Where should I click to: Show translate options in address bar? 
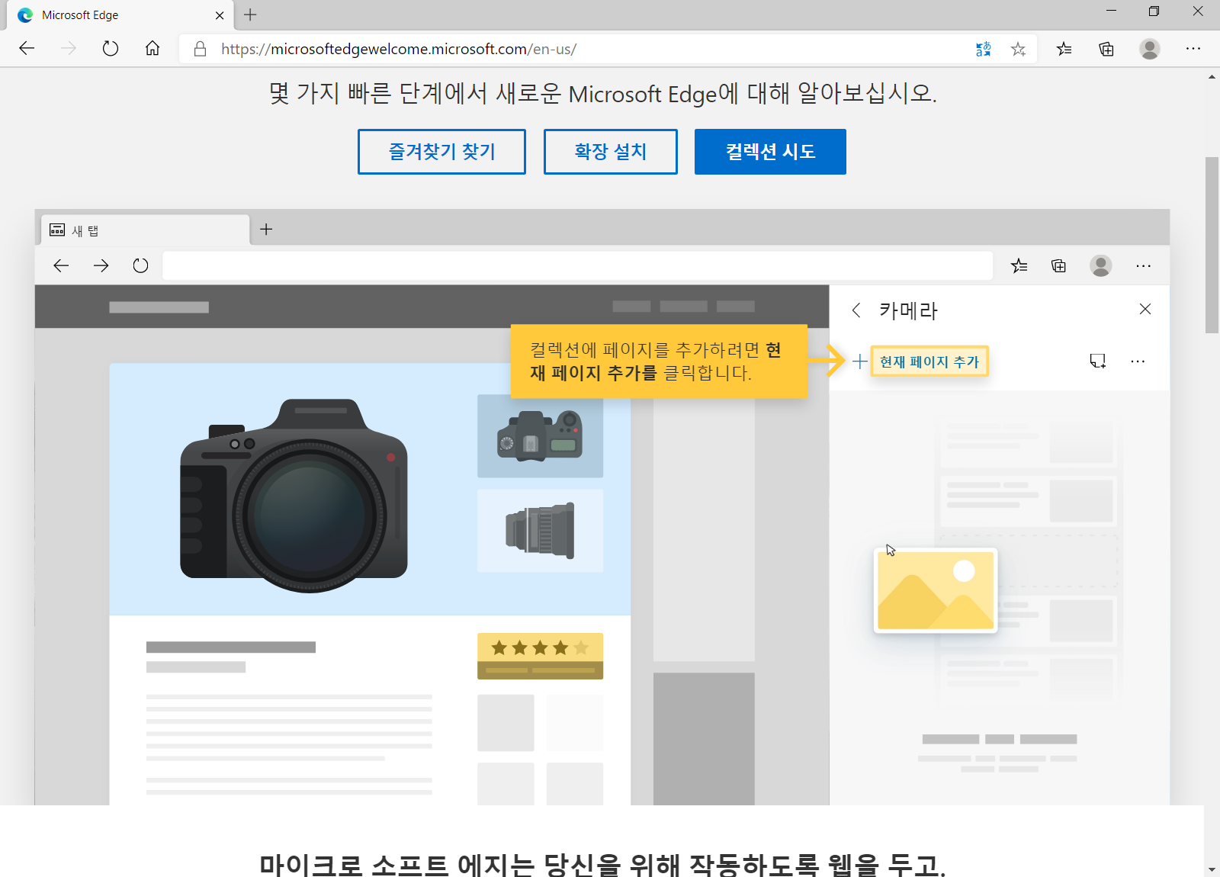click(984, 49)
